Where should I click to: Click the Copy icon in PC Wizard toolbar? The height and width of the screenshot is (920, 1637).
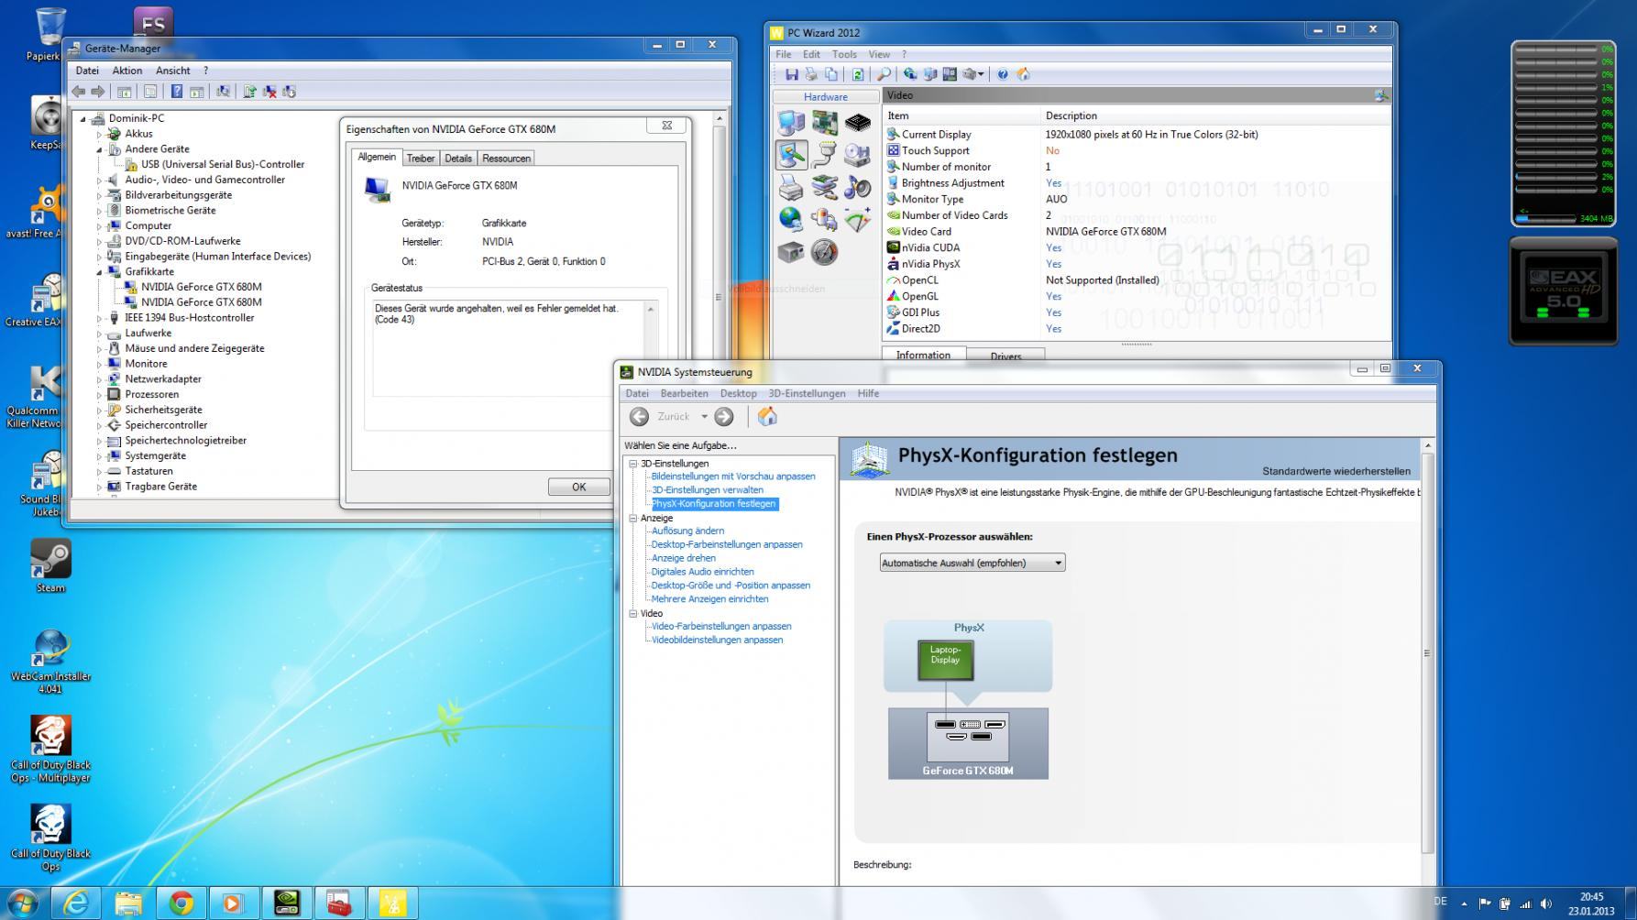coord(831,74)
